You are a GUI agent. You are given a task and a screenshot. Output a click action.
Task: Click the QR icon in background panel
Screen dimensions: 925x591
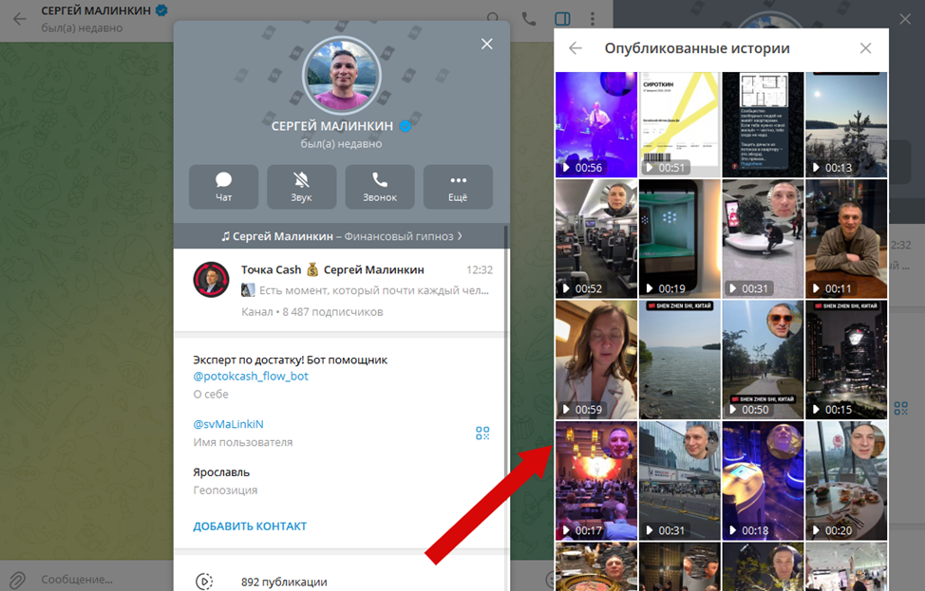click(x=901, y=408)
